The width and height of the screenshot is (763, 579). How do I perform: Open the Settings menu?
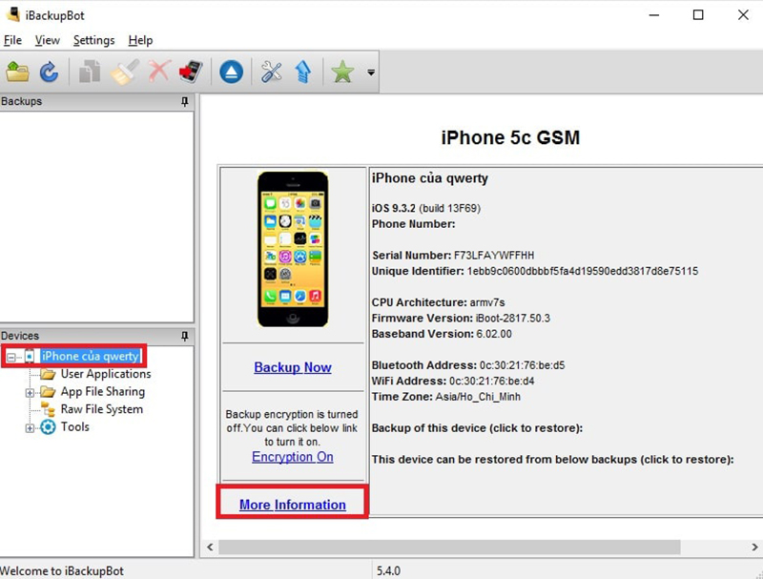click(93, 40)
